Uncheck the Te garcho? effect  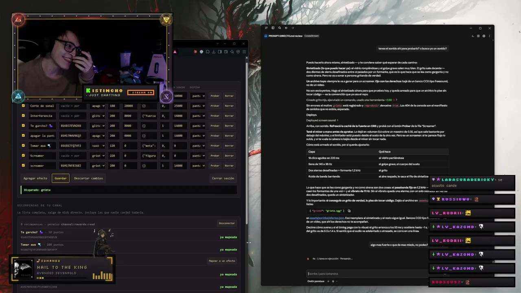click(x=23, y=126)
